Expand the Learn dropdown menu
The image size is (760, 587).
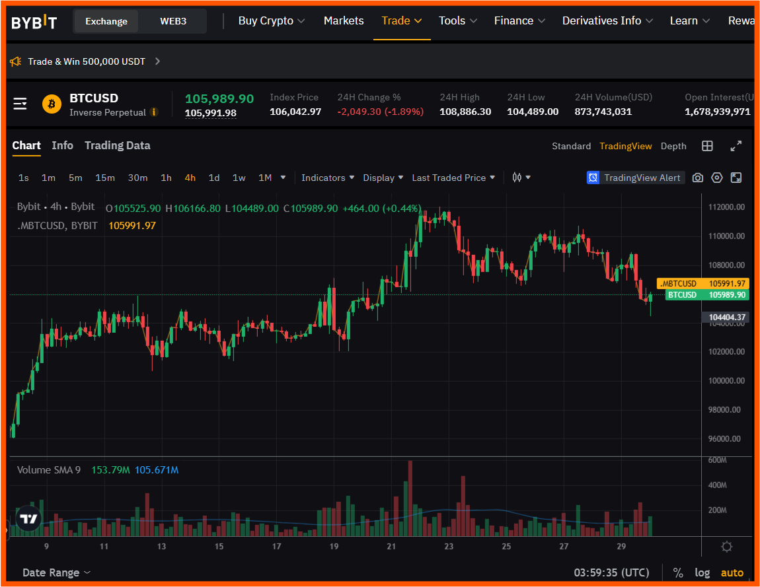click(x=689, y=21)
